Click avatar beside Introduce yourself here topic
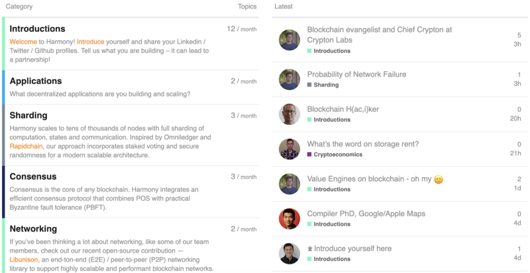The height and width of the screenshot is (273, 530). [290, 254]
